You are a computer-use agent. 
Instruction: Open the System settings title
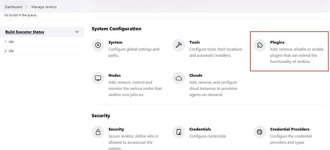tap(115, 42)
